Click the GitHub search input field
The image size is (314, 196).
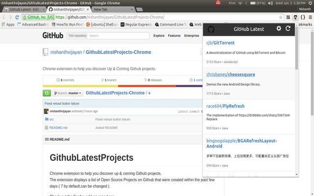119,36
